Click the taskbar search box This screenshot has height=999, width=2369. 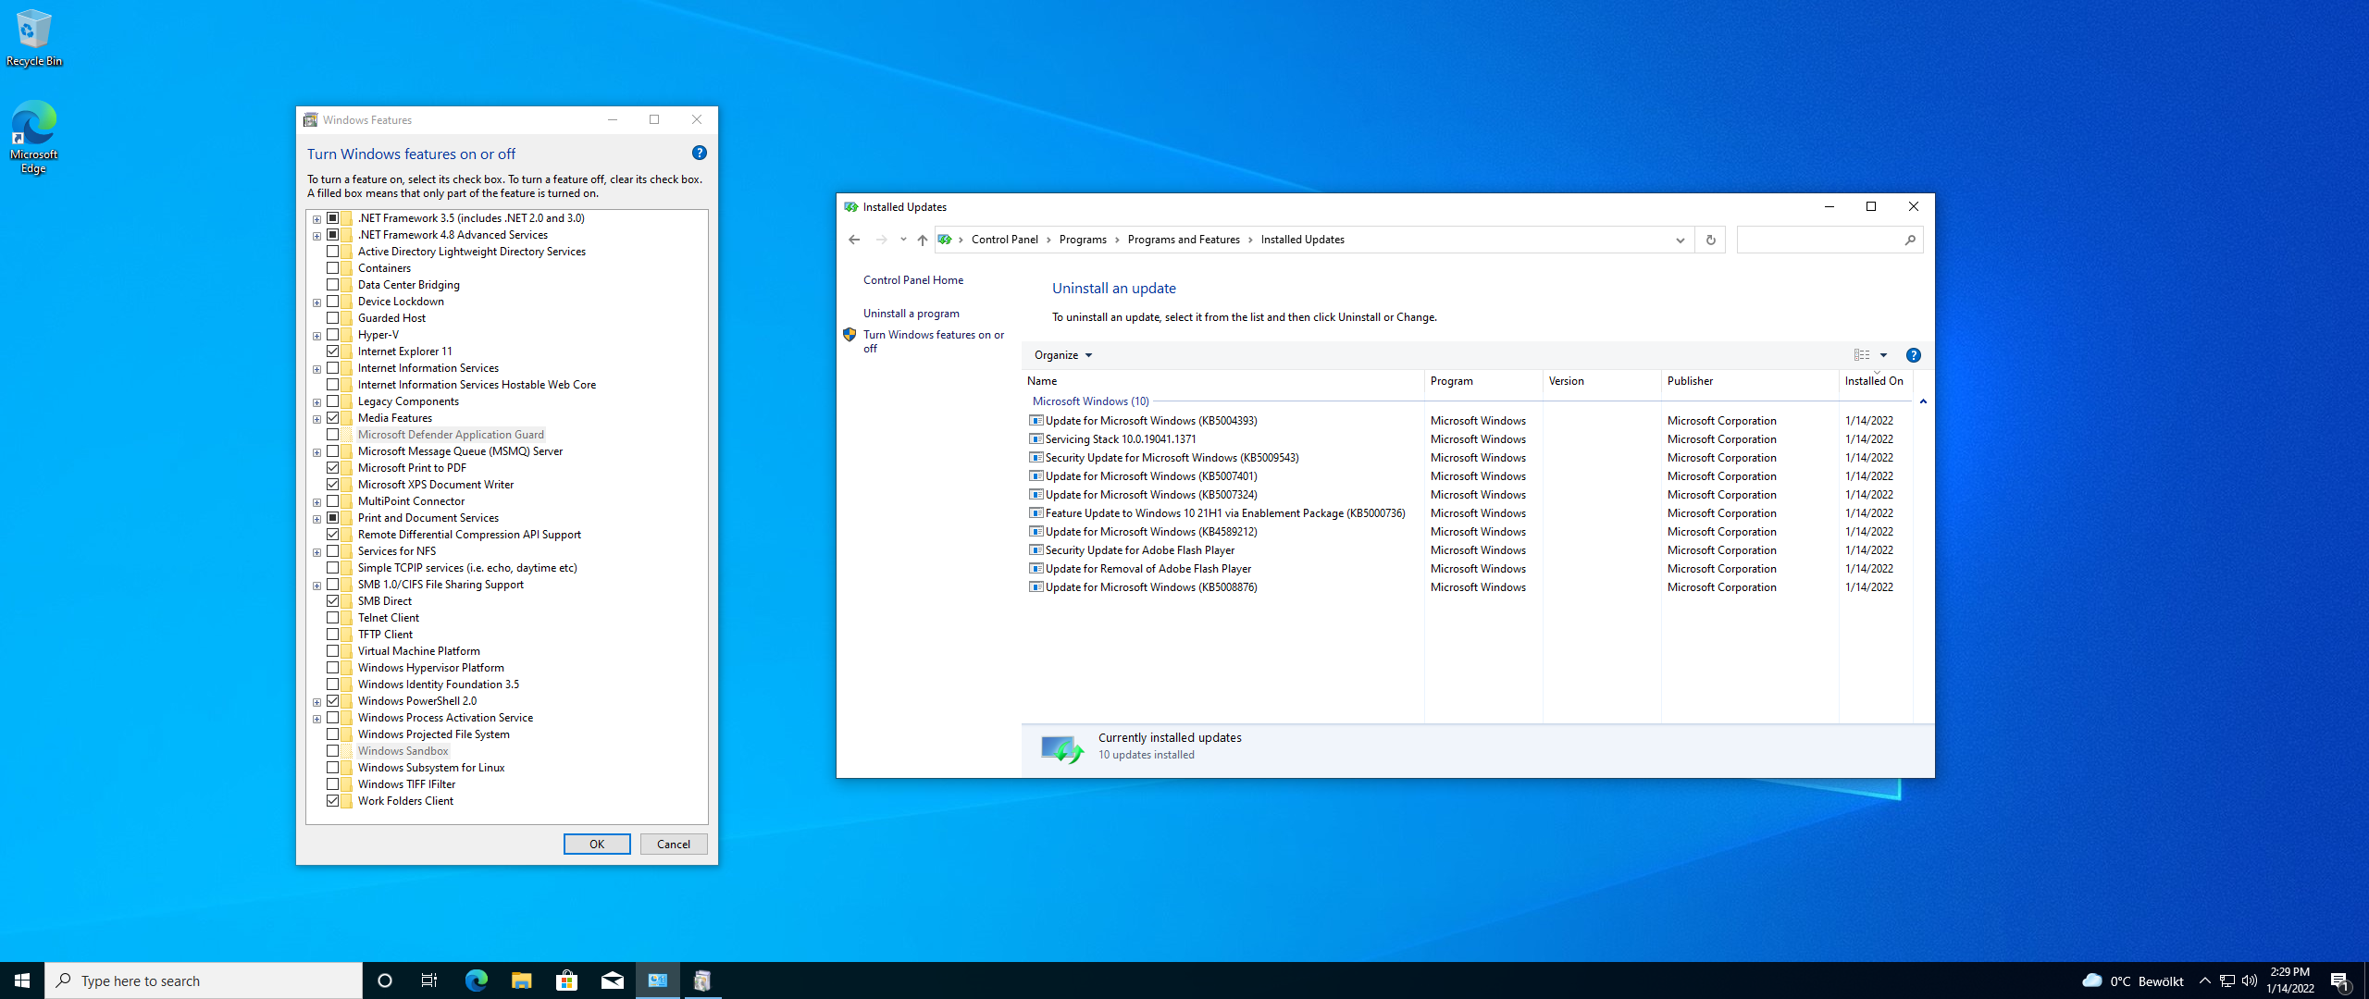point(204,980)
